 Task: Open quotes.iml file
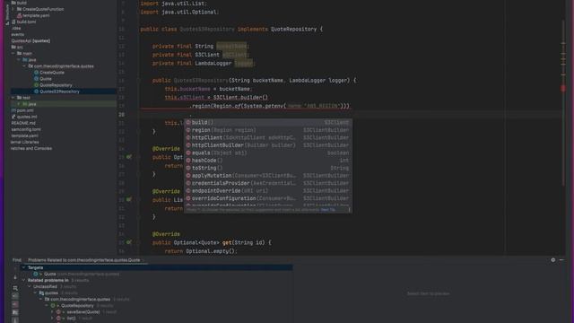point(27,117)
